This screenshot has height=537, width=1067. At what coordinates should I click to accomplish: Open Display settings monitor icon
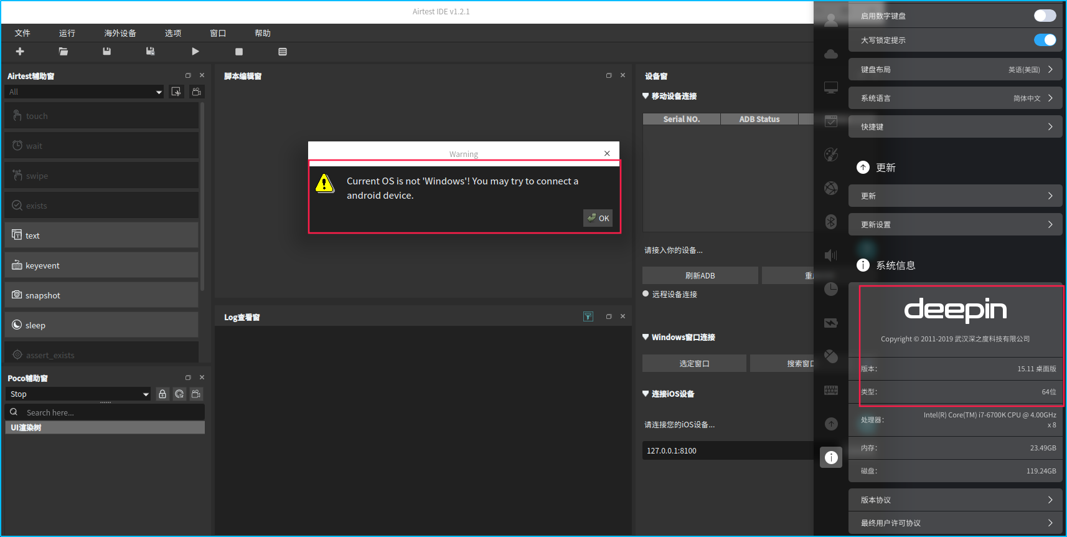(x=831, y=88)
